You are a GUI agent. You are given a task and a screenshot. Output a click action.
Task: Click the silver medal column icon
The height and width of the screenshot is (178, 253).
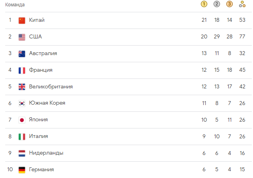pyautogui.click(x=217, y=4)
